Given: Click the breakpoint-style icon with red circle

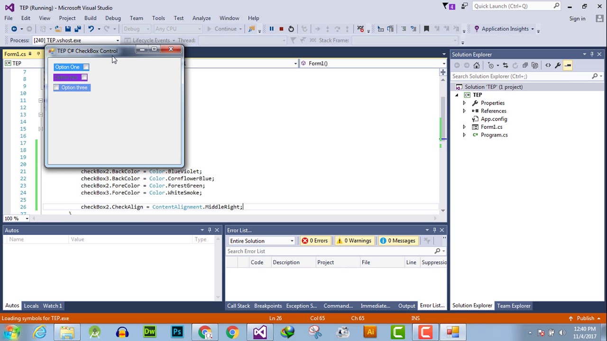Looking at the screenshot, I should [360, 29].
